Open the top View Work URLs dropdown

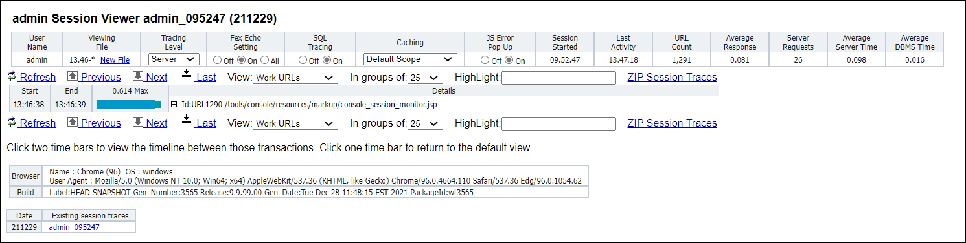295,78
